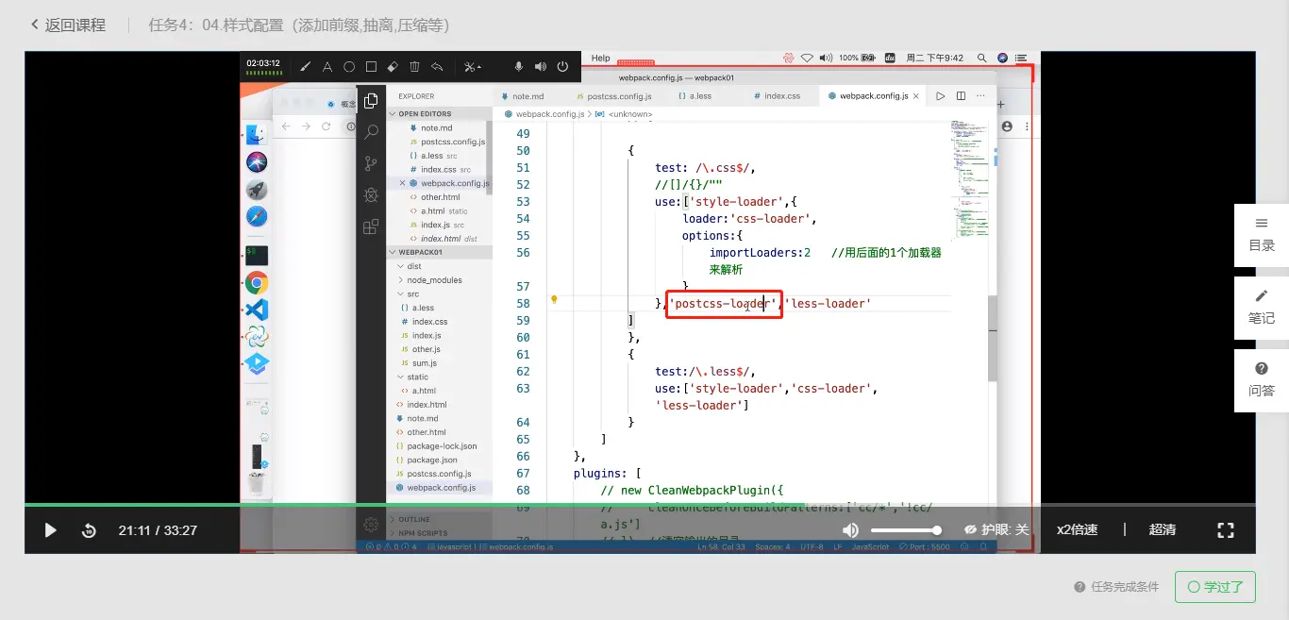Screen dimensions: 1289x620
Task: Click the recorder power stop icon
Action: click(562, 67)
